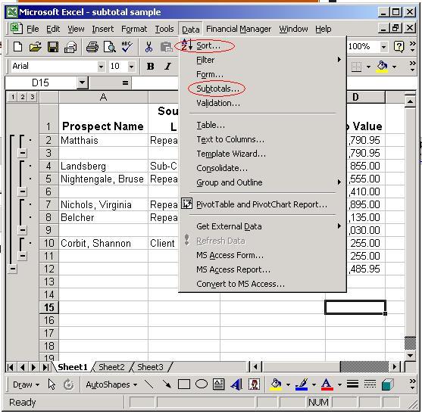
Task: Click the last sheet navigation button
Action: click(x=45, y=367)
